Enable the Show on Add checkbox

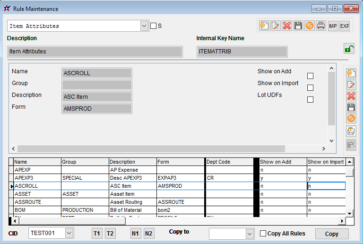pyautogui.click(x=311, y=76)
